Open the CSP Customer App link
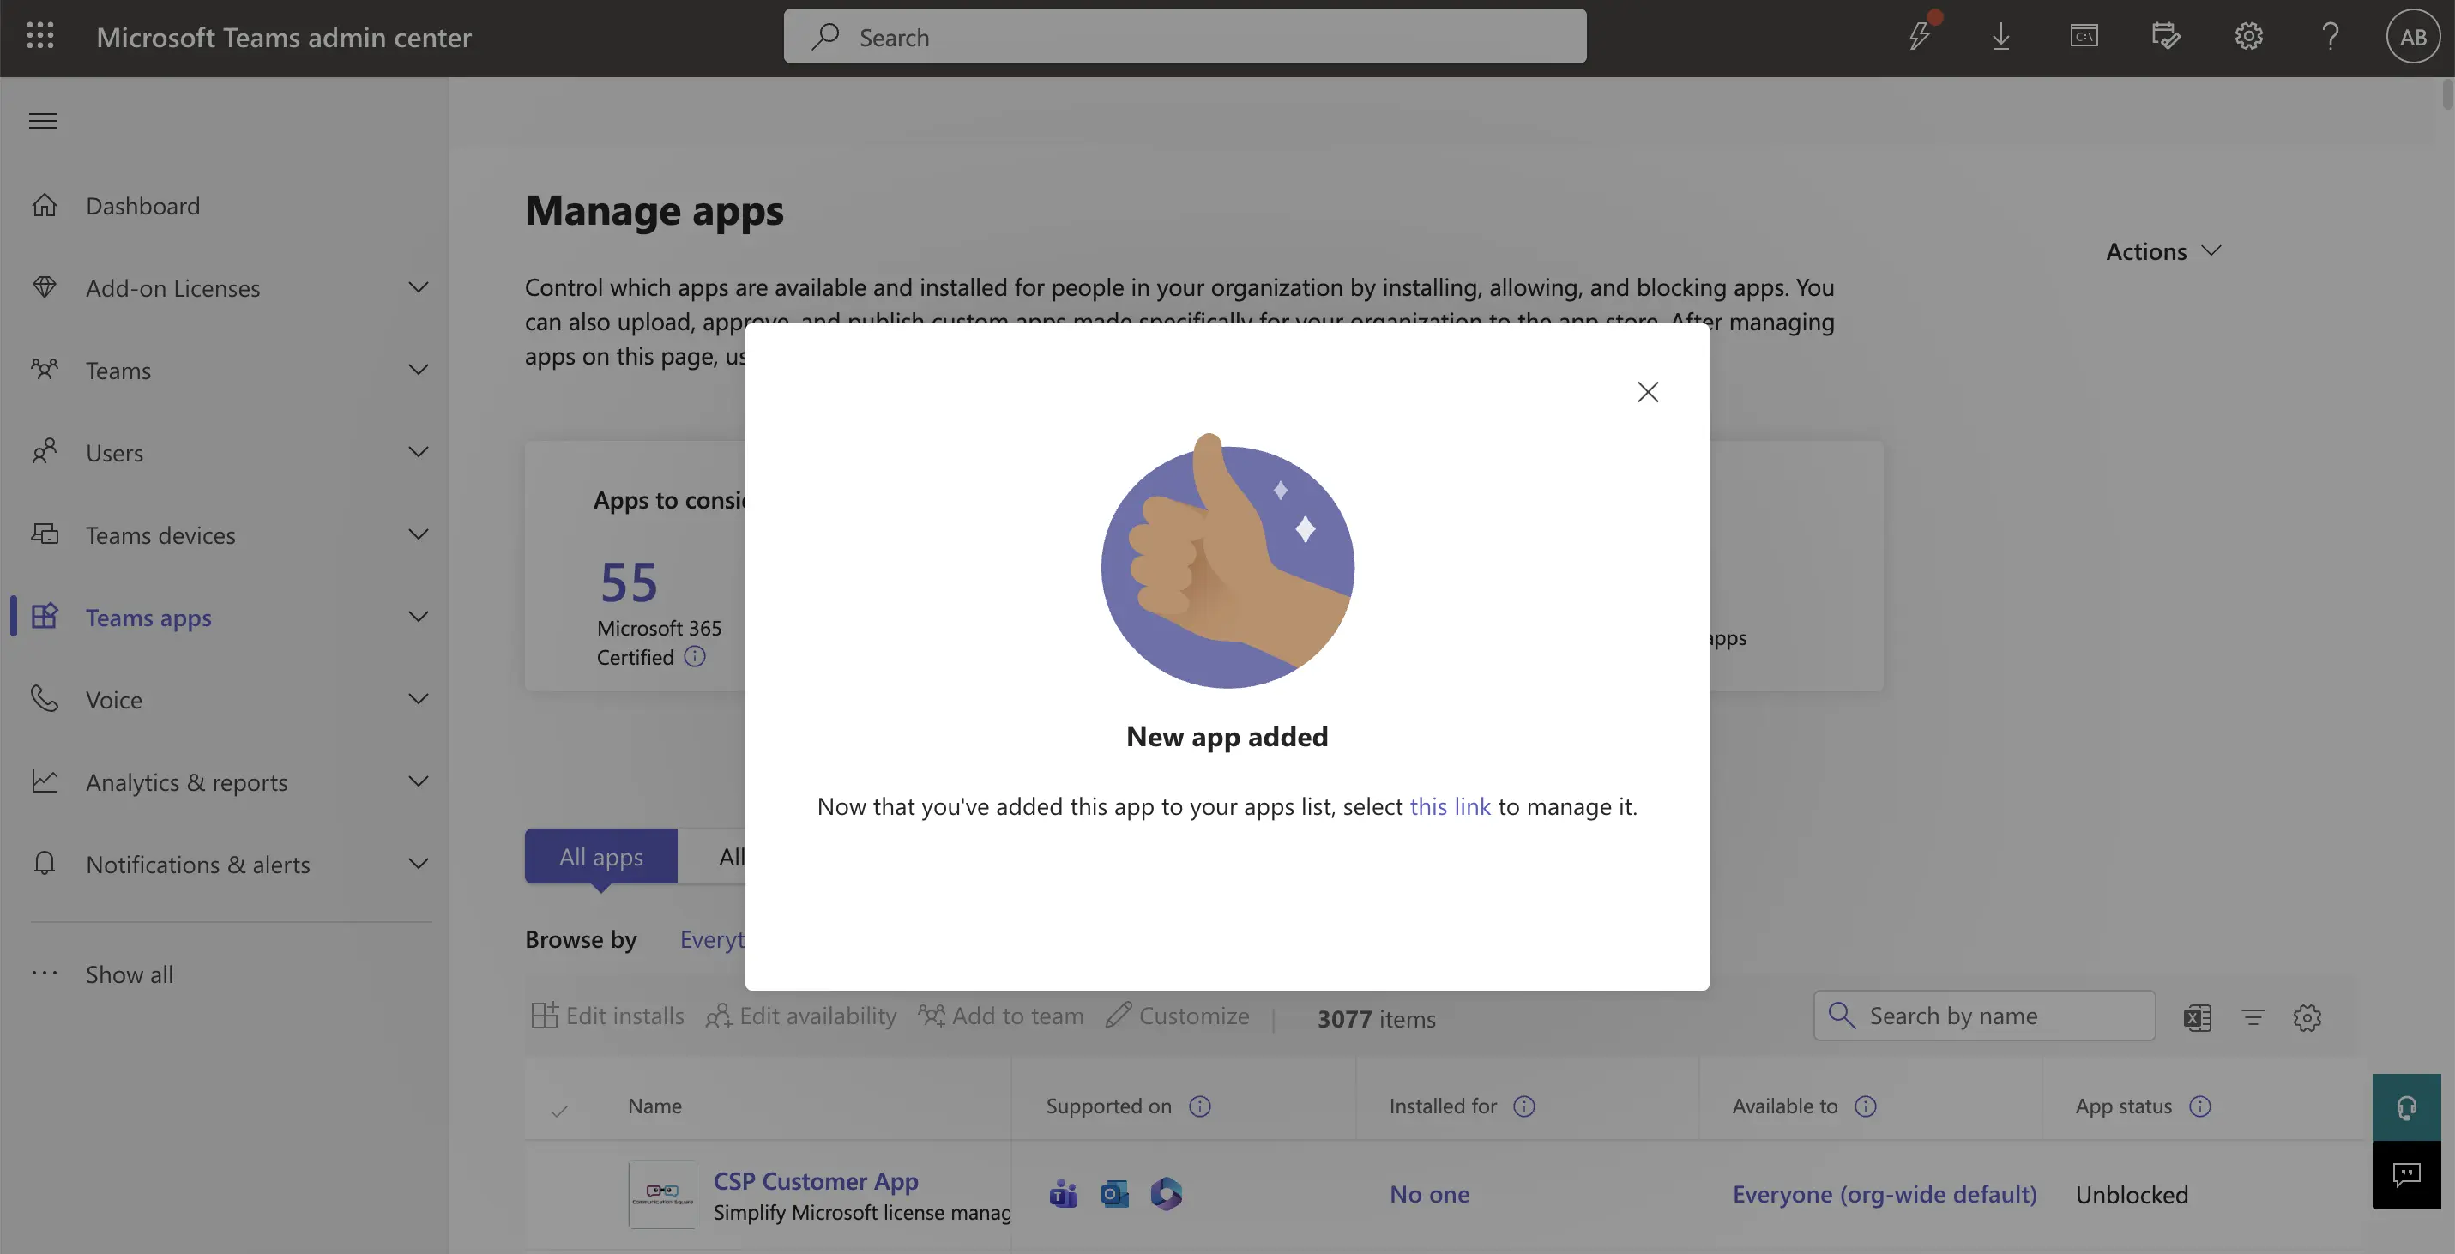Screen dimensions: 2455x1254 [x=816, y=1180]
